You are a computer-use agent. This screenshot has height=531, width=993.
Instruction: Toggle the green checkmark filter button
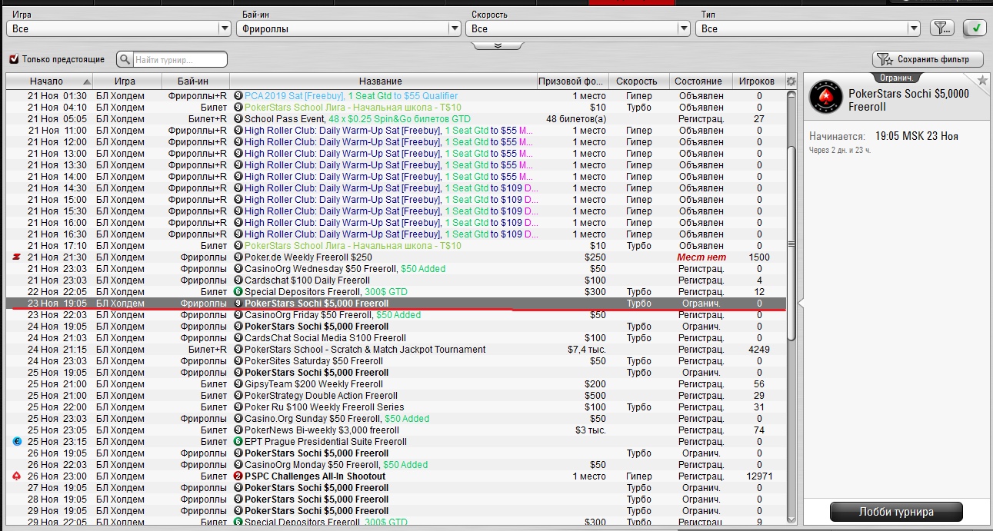(975, 28)
